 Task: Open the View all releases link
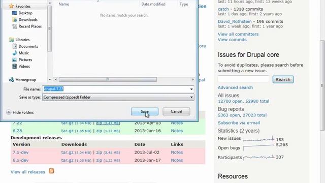[28, 172]
